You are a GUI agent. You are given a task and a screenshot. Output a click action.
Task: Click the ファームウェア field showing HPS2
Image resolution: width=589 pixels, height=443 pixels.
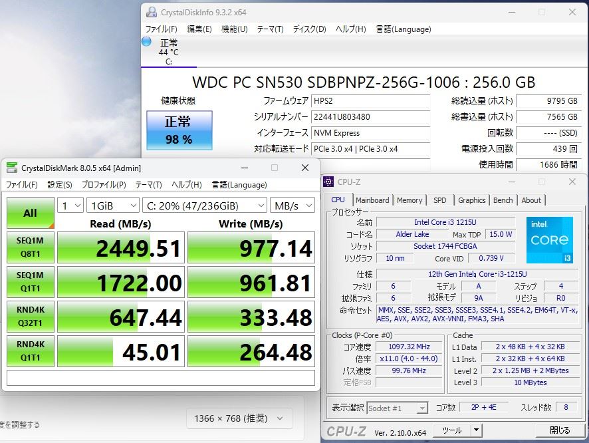coord(371,100)
